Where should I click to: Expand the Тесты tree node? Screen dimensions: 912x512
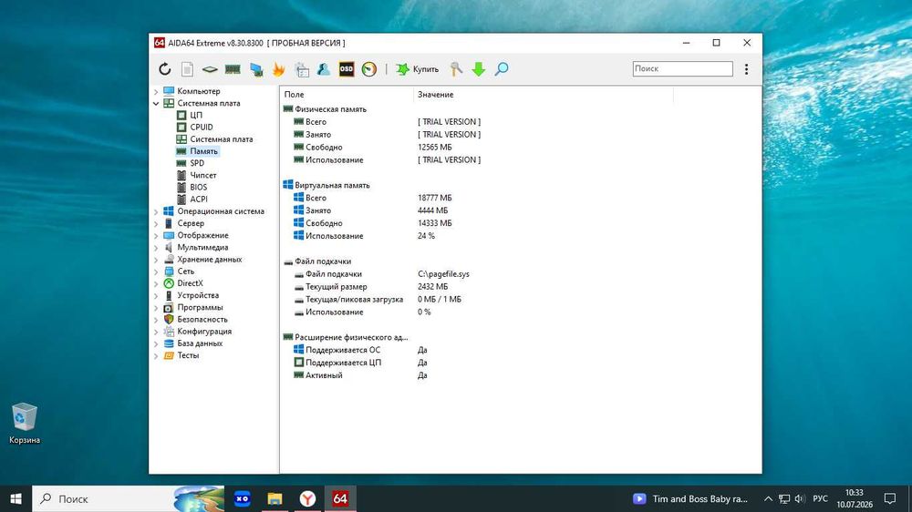coord(156,355)
